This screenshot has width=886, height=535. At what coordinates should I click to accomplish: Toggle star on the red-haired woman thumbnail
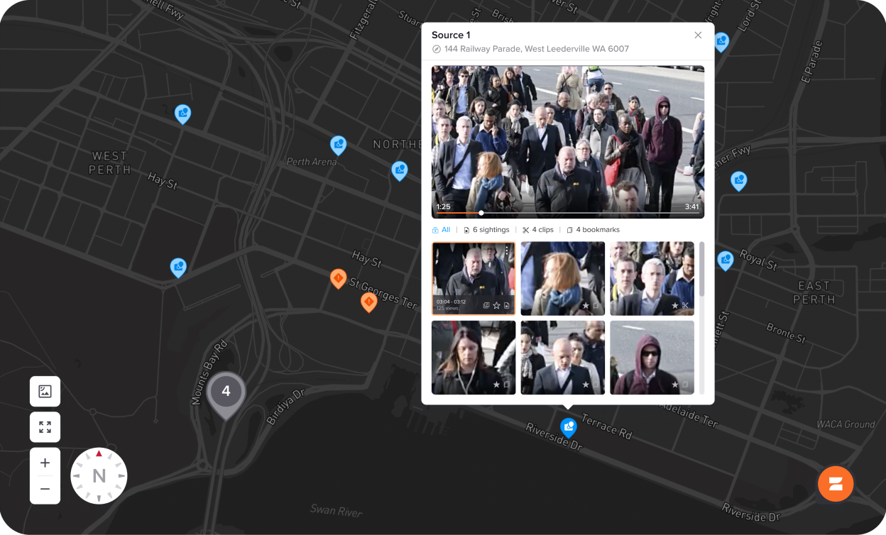coord(586,306)
